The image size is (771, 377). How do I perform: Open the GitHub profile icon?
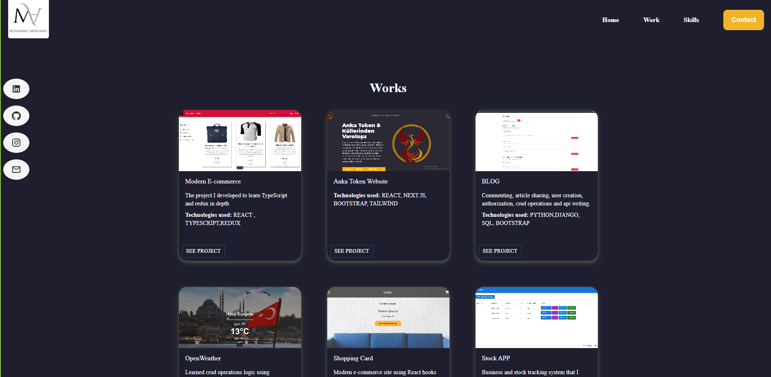point(16,116)
